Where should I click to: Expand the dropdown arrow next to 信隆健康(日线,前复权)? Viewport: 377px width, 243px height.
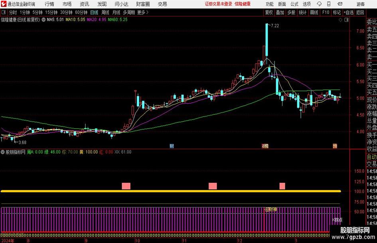(43, 20)
